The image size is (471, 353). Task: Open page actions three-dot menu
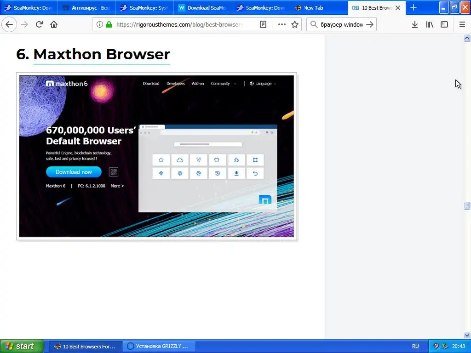coord(282,24)
